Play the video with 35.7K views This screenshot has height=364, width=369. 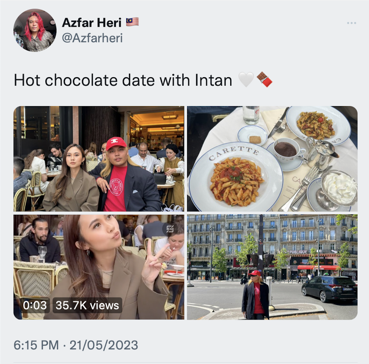tap(99, 267)
